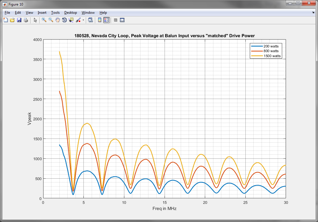Click the 4000 y-axis tick label
Screen dimensions: 318x222
[x=38, y=40]
